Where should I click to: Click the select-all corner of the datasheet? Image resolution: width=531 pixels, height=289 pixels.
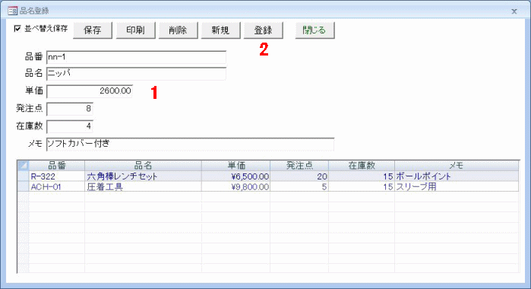(x=23, y=166)
